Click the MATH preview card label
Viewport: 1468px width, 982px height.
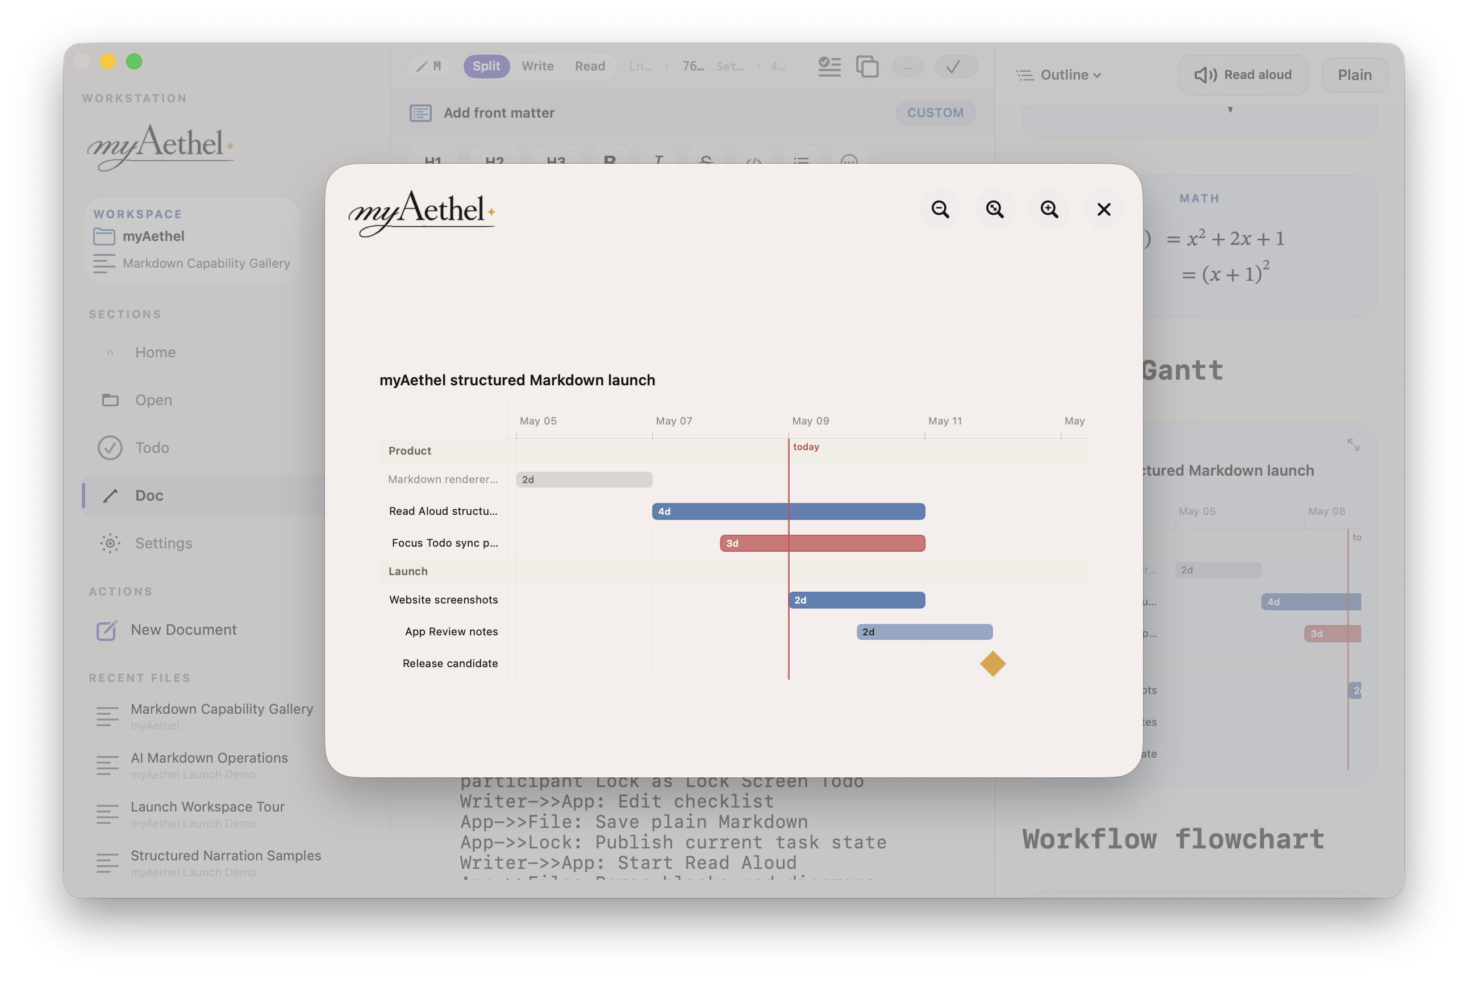point(1199,198)
